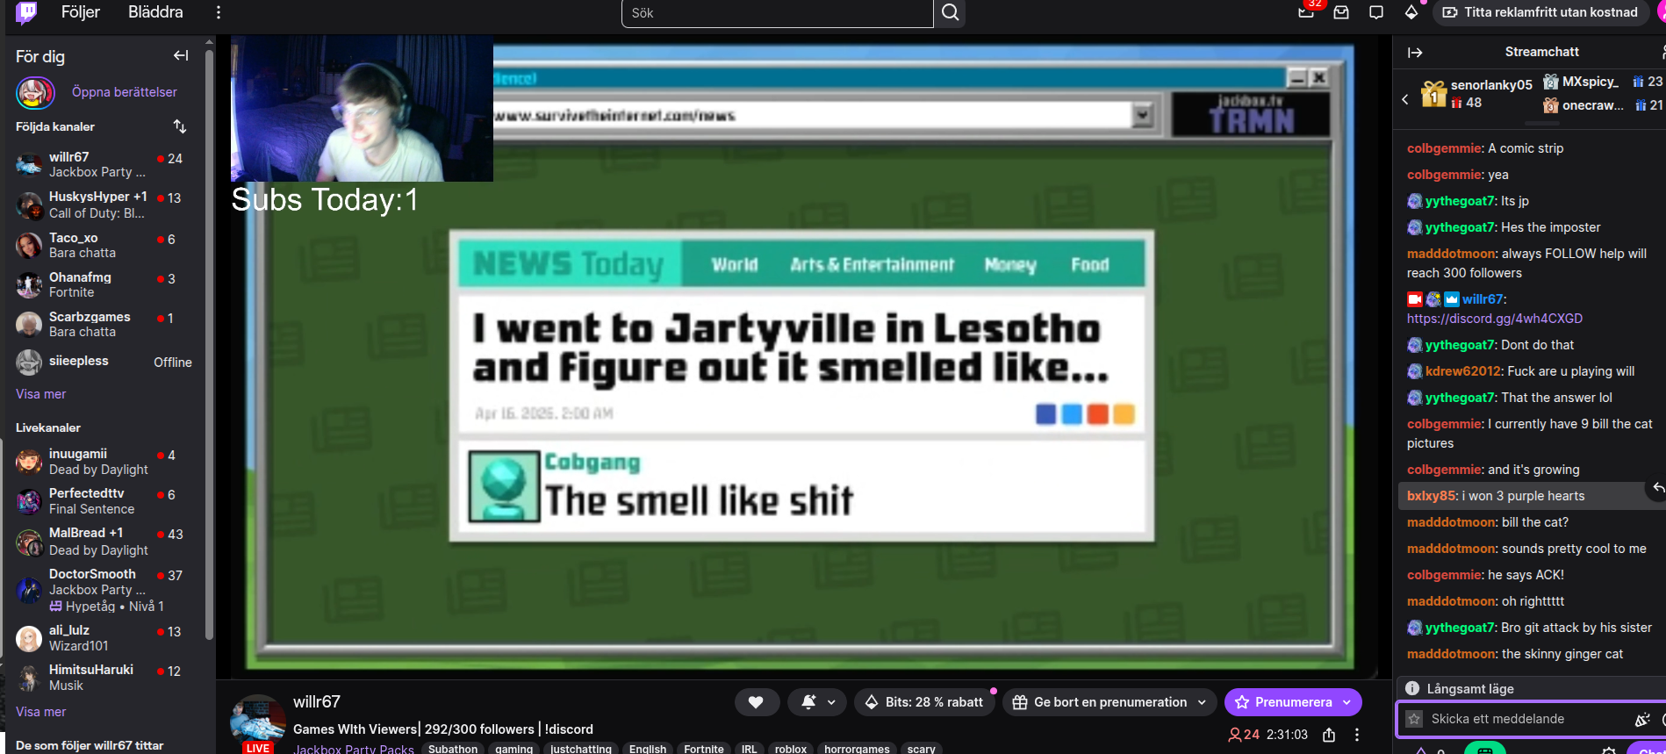Click username bxlxy85 in chat
Image resolution: width=1666 pixels, height=754 pixels.
(x=1431, y=496)
